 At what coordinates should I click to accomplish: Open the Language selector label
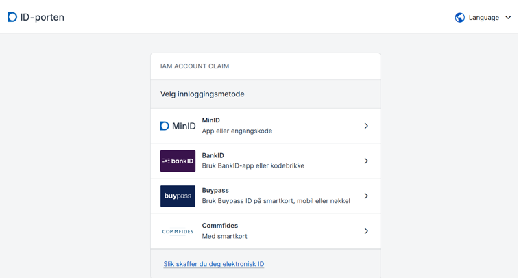click(x=483, y=18)
